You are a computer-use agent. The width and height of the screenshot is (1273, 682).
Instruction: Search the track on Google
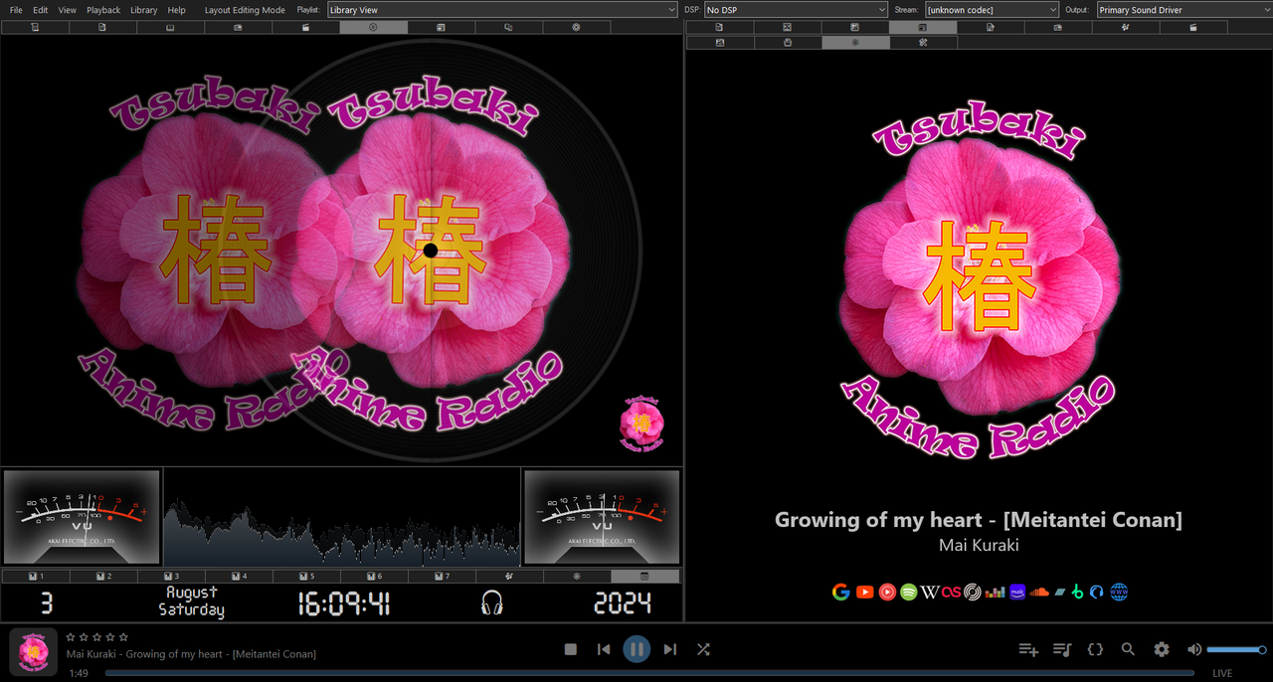tap(841, 592)
